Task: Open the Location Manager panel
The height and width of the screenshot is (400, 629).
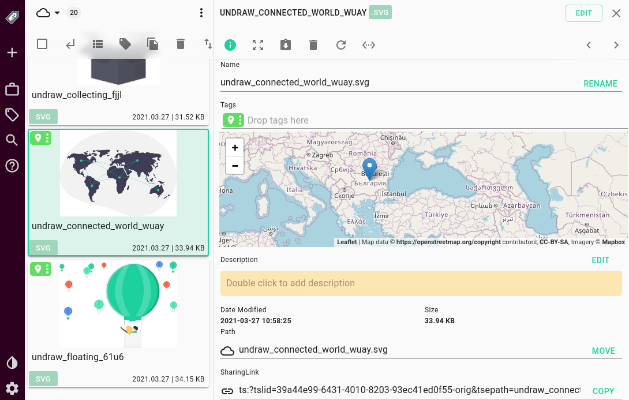Action: point(12,89)
